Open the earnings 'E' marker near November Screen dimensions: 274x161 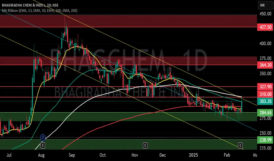point(145,145)
